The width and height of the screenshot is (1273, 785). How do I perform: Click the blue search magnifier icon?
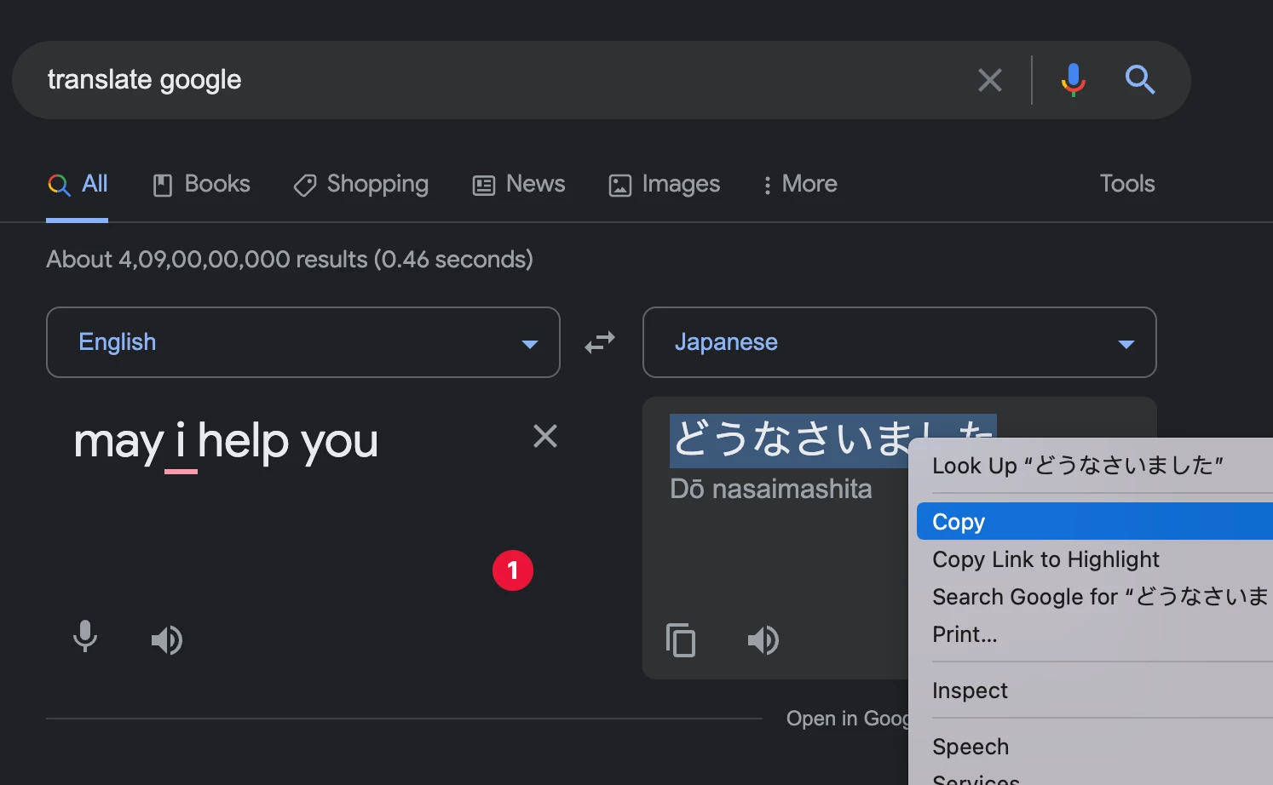[x=1139, y=80]
